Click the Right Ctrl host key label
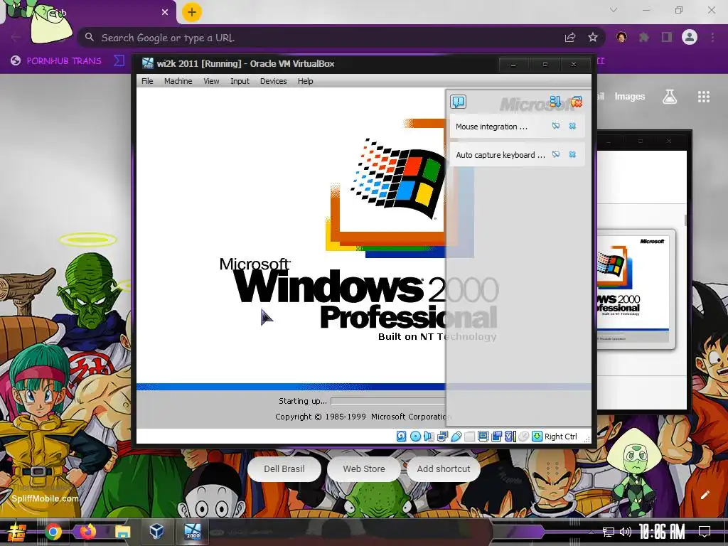 pyautogui.click(x=560, y=437)
